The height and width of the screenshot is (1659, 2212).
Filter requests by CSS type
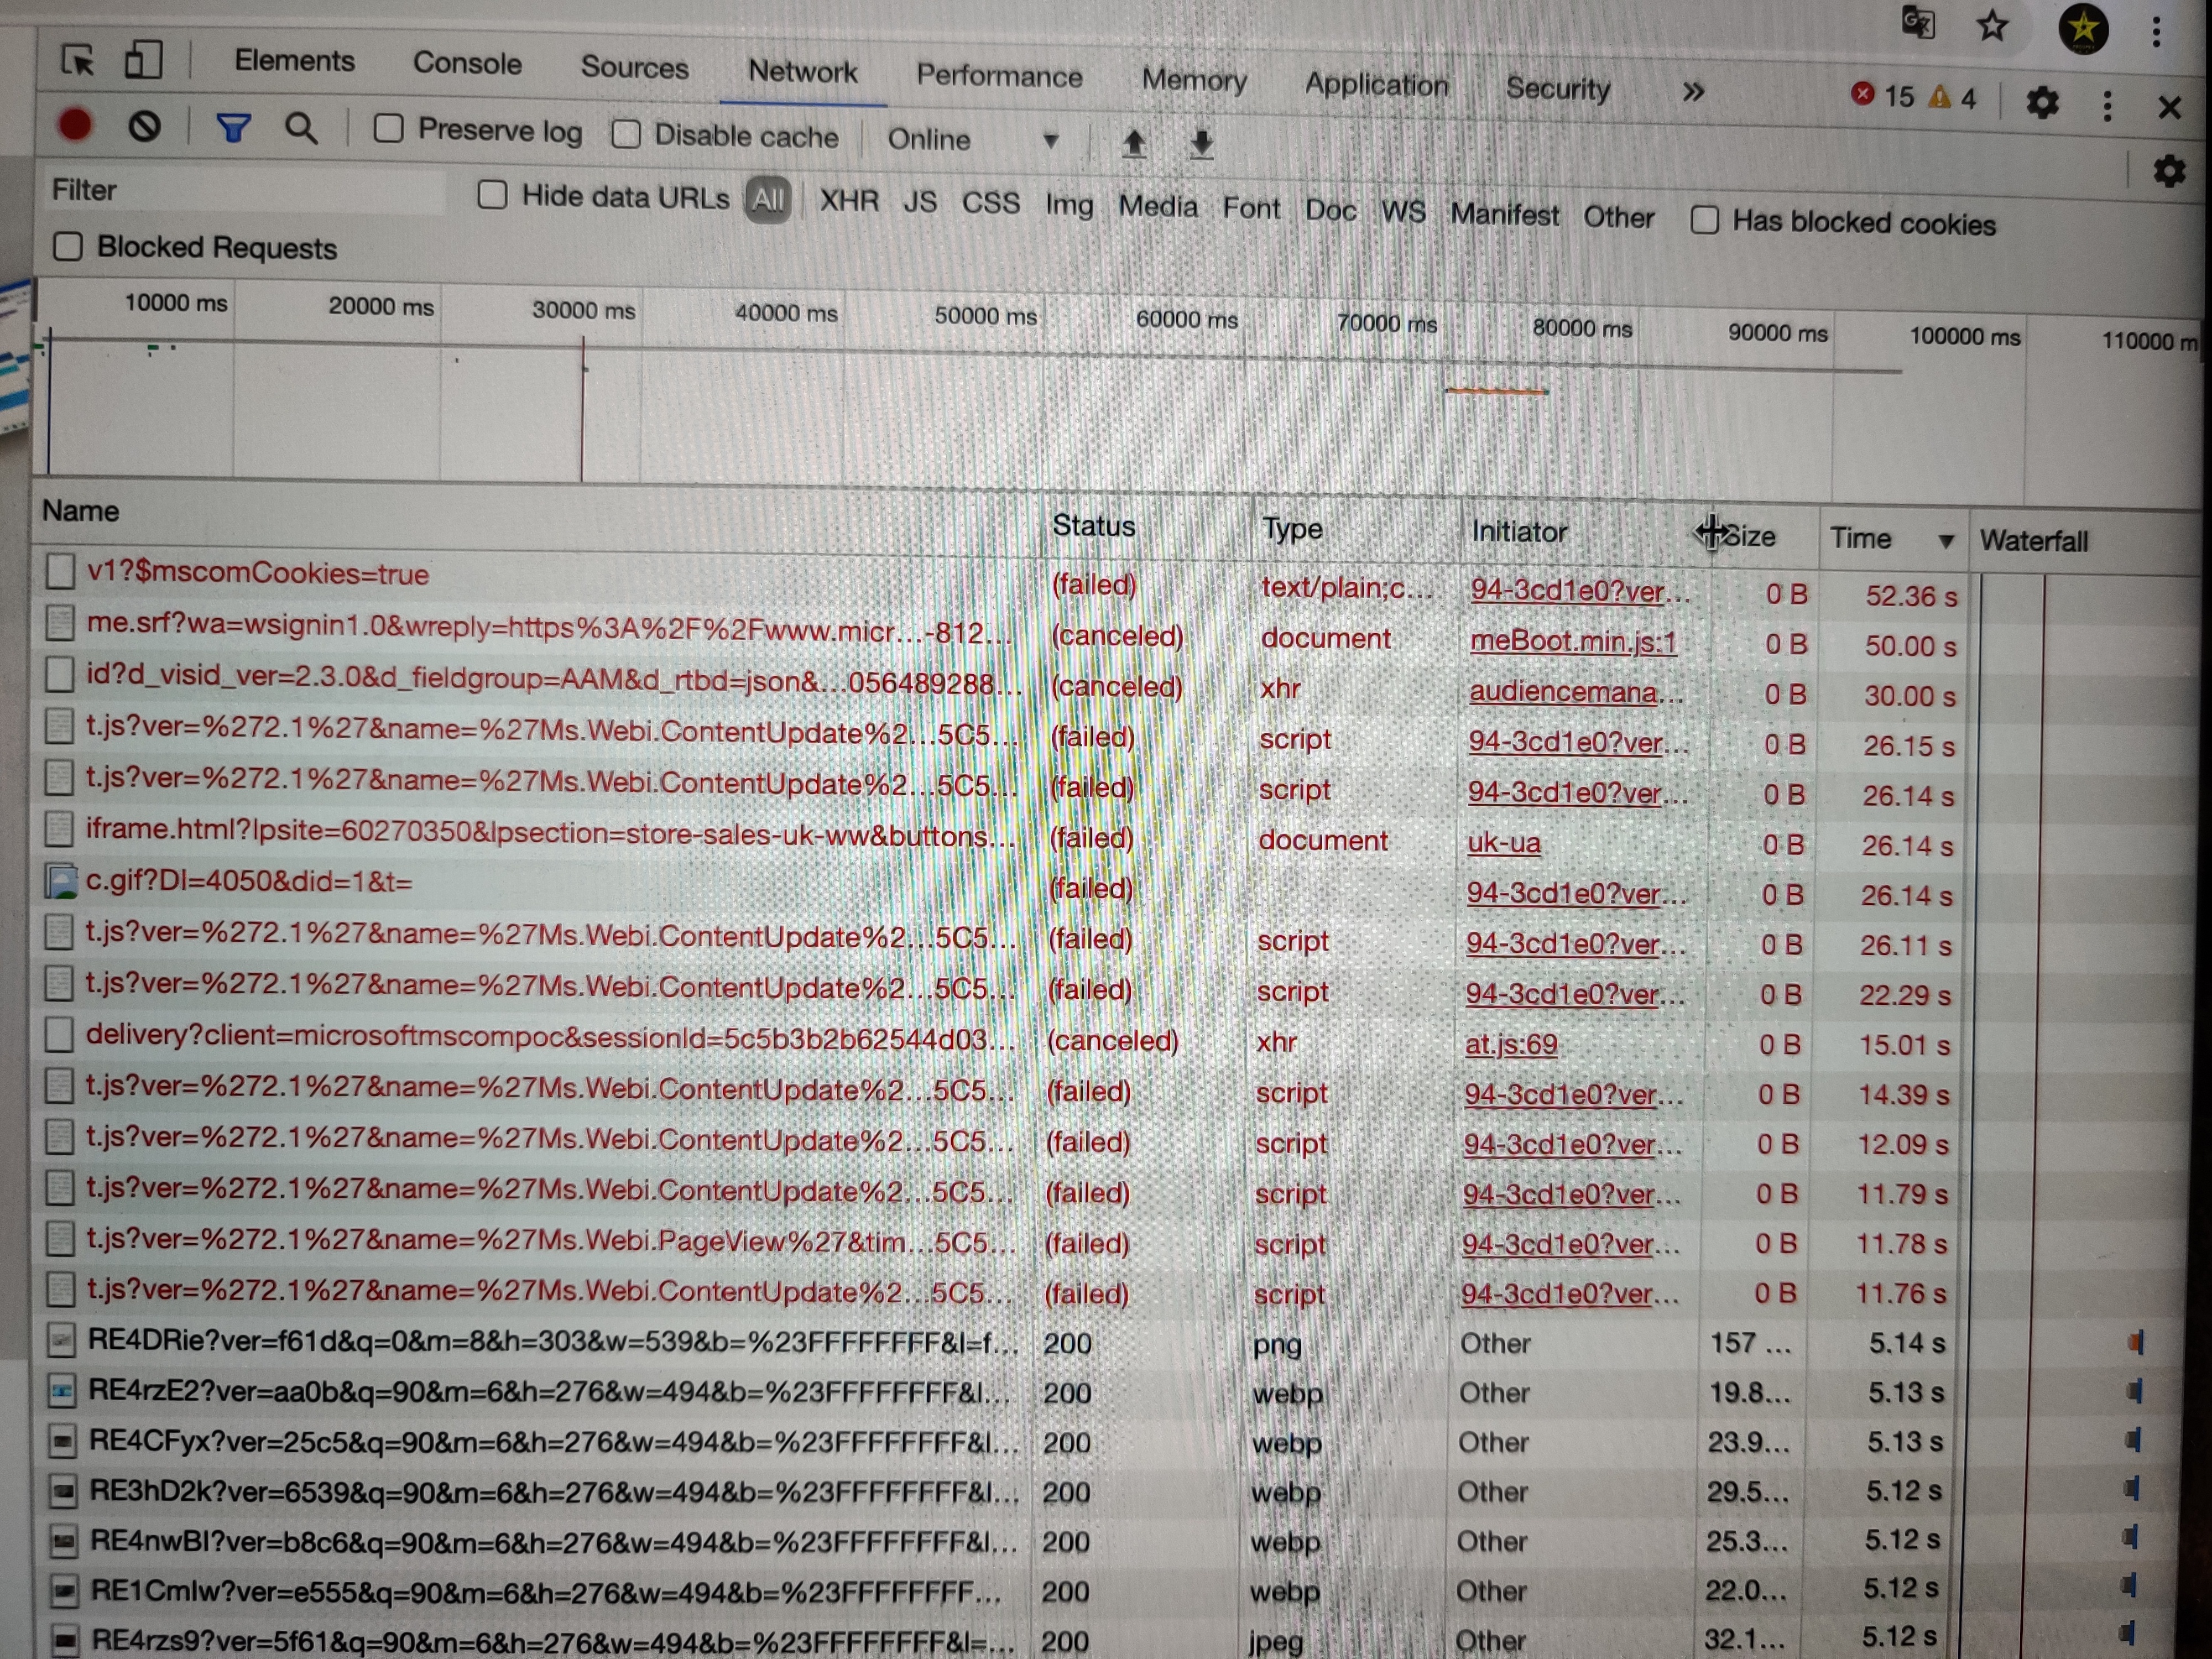990,203
